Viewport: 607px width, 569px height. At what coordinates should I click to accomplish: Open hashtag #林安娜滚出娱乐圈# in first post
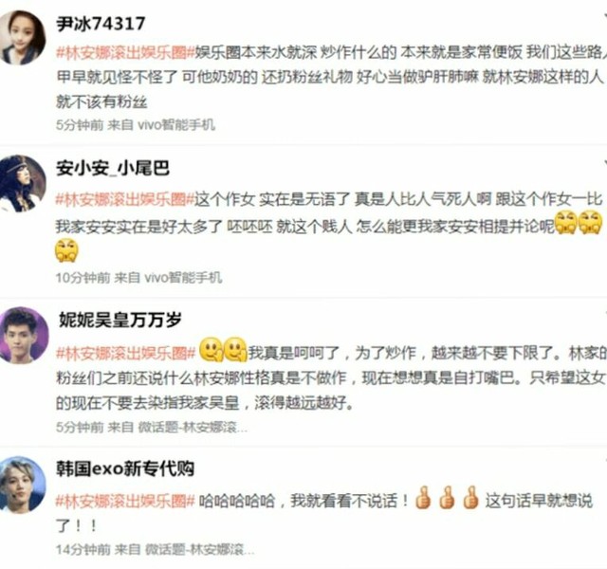125,53
